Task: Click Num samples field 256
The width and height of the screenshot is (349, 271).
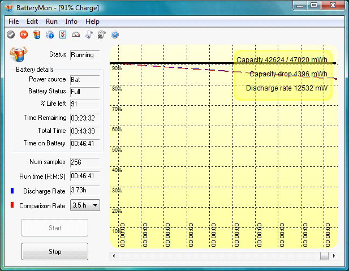Action: click(x=85, y=162)
